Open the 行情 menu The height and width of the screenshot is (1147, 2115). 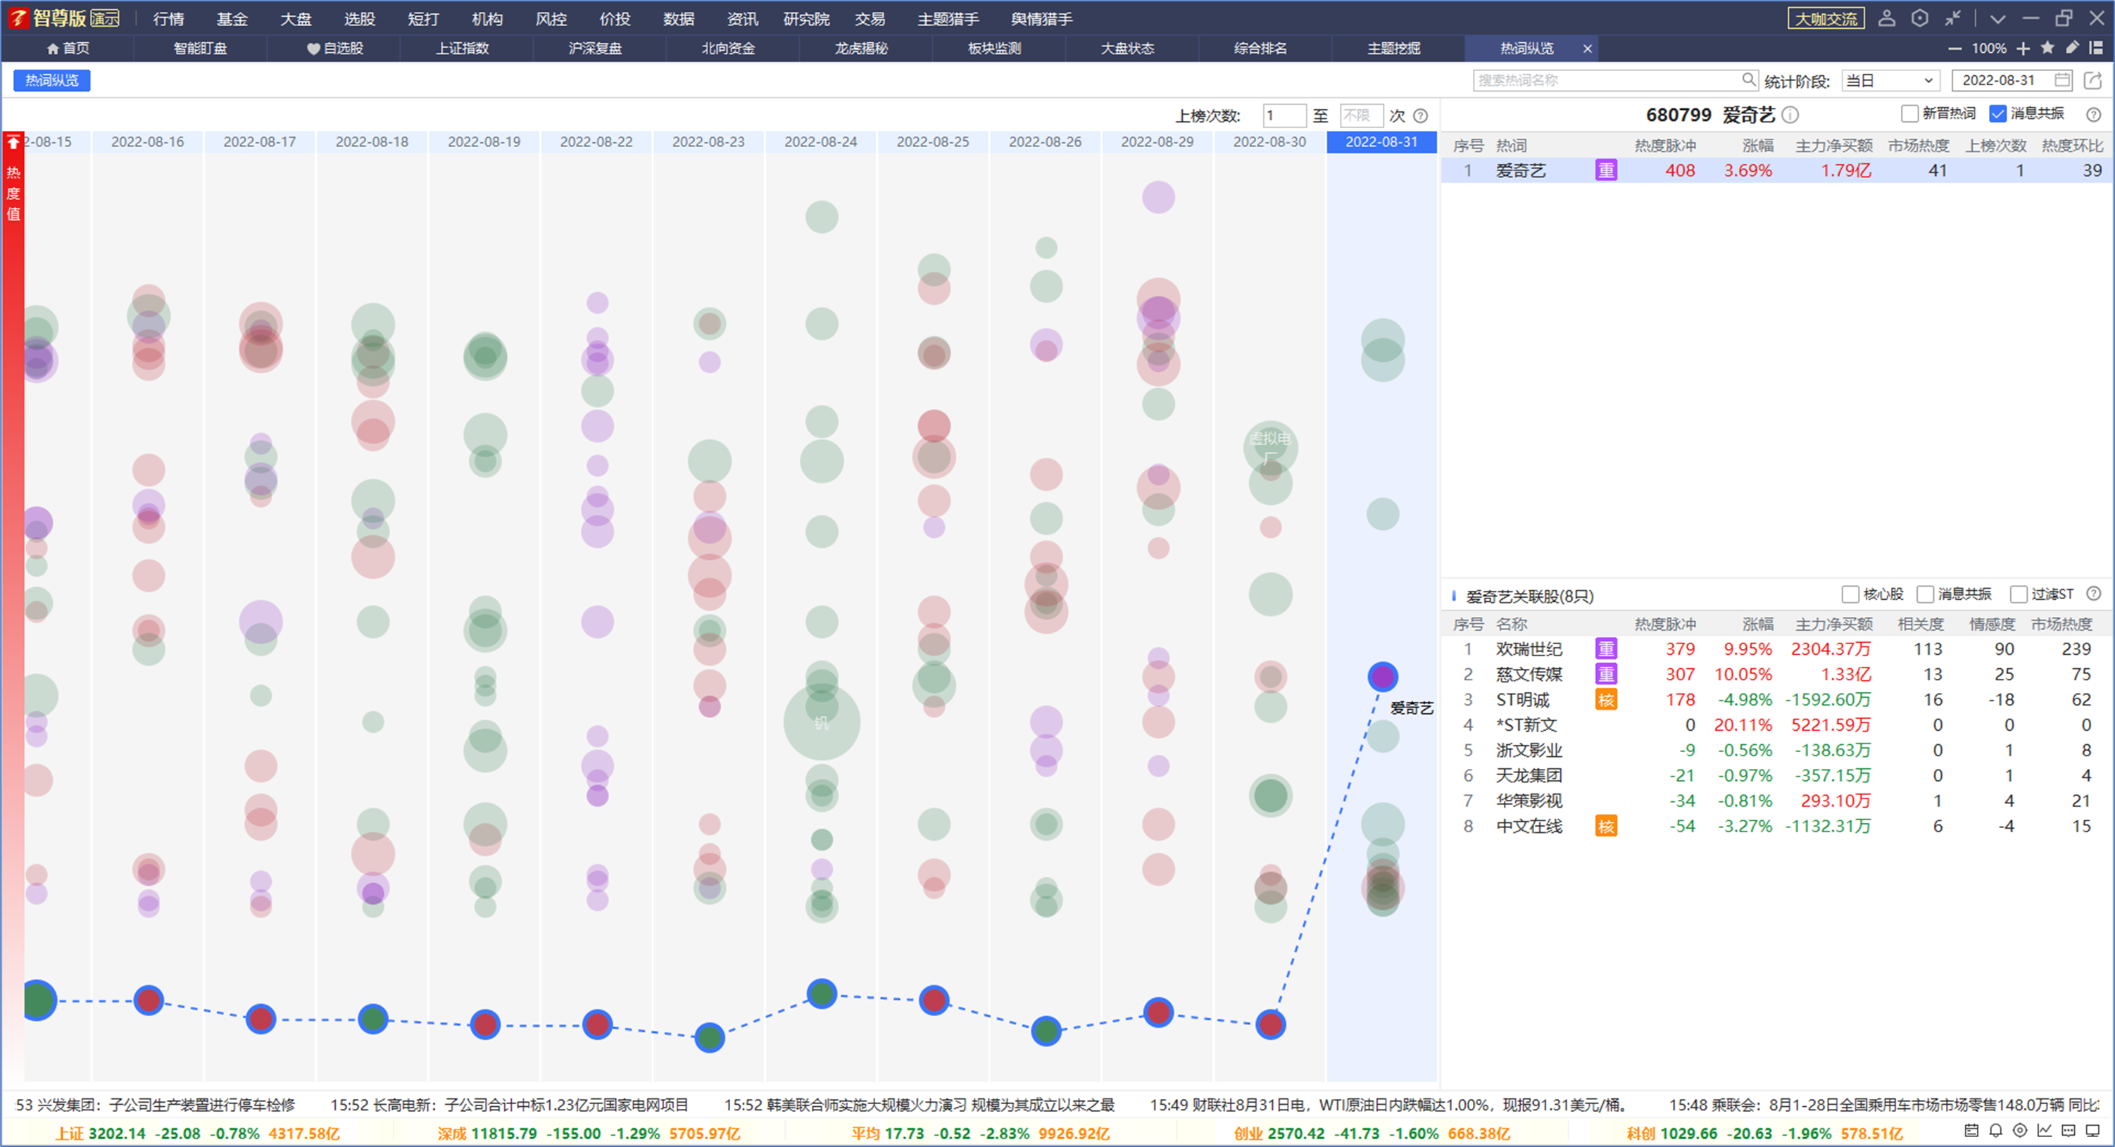tap(168, 19)
